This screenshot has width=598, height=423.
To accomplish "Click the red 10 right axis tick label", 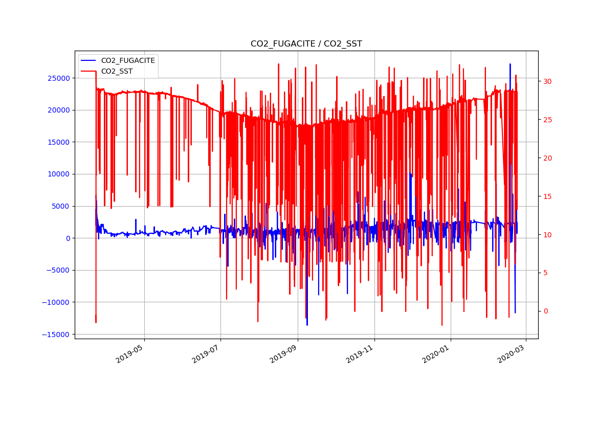I will pos(547,235).
